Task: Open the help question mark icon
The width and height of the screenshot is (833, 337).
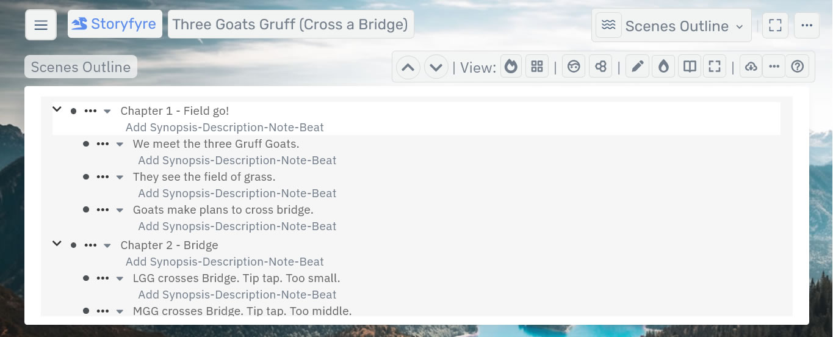Action: 797,67
